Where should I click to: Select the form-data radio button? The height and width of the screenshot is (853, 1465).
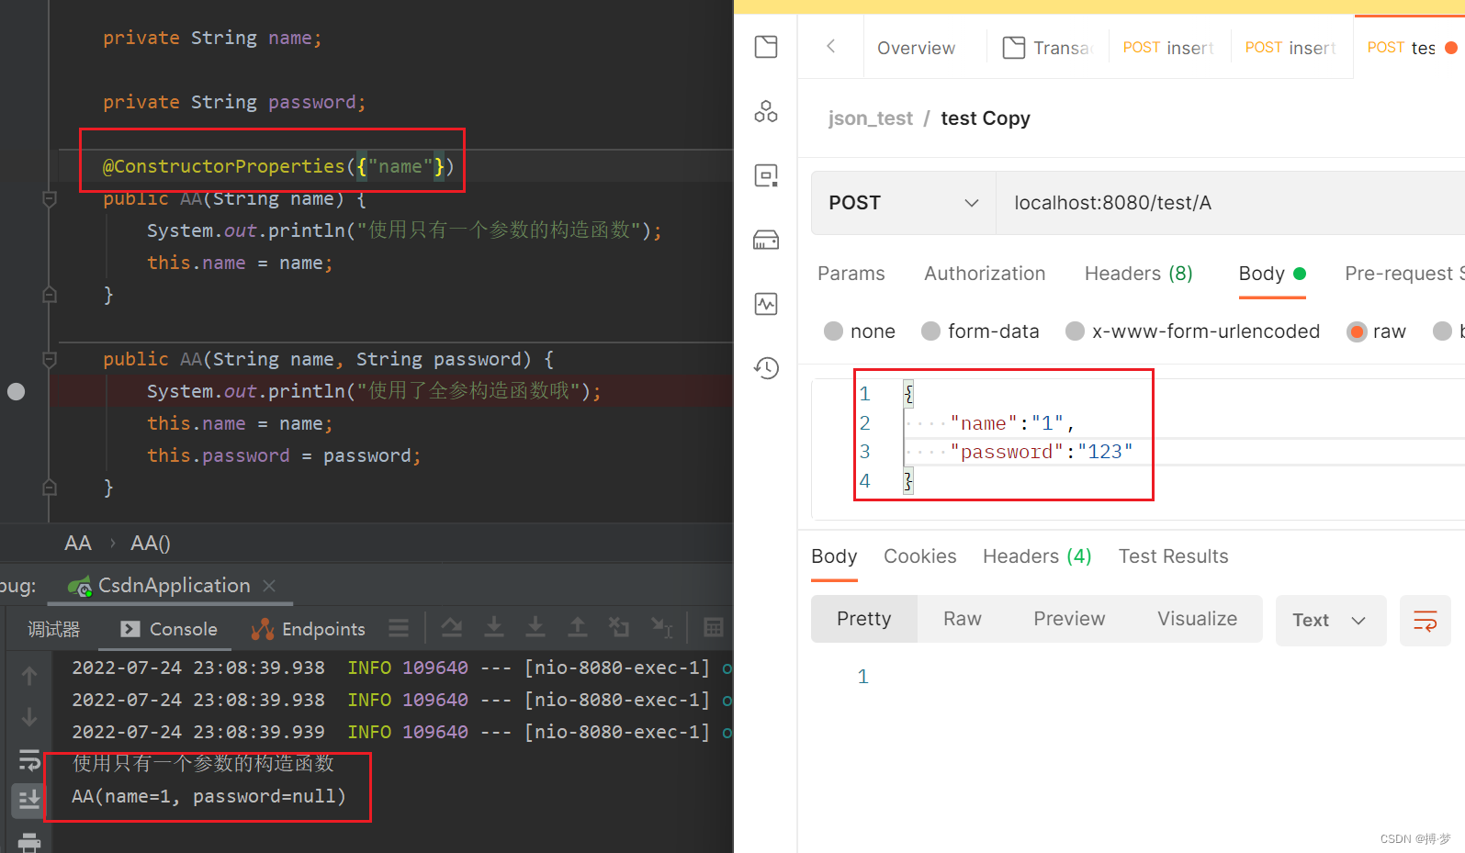click(x=930, y=331)
